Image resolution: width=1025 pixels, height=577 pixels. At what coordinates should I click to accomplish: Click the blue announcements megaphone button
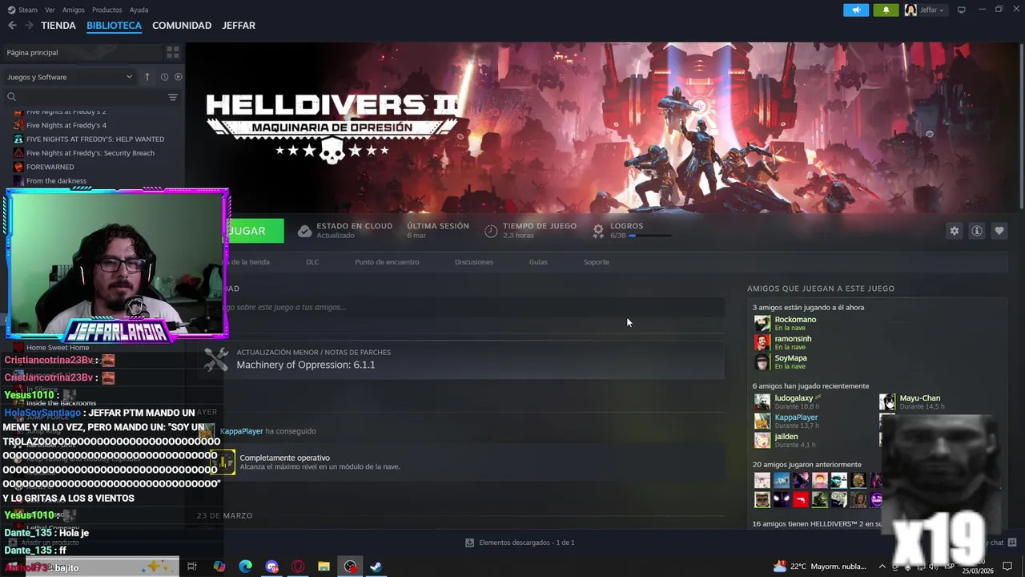tap(856, 10)
